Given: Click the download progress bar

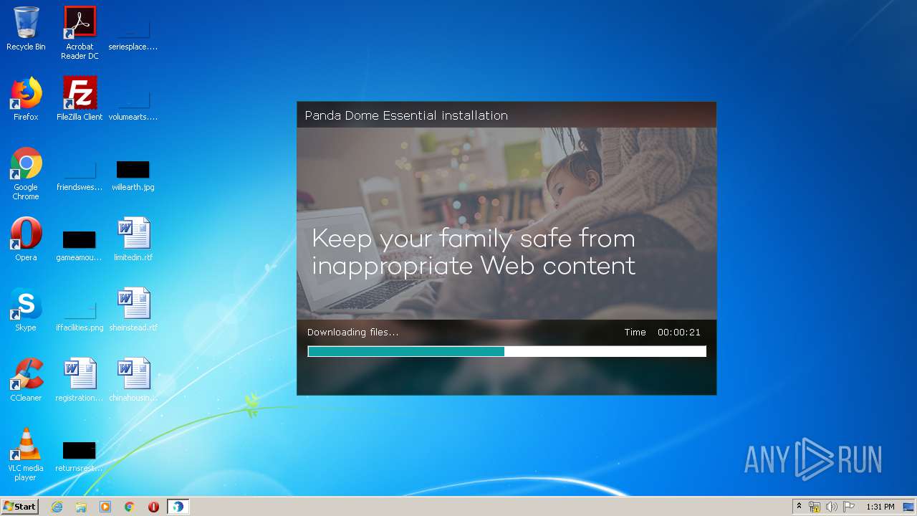Looking at the screenshot, I should click(506, 351).
